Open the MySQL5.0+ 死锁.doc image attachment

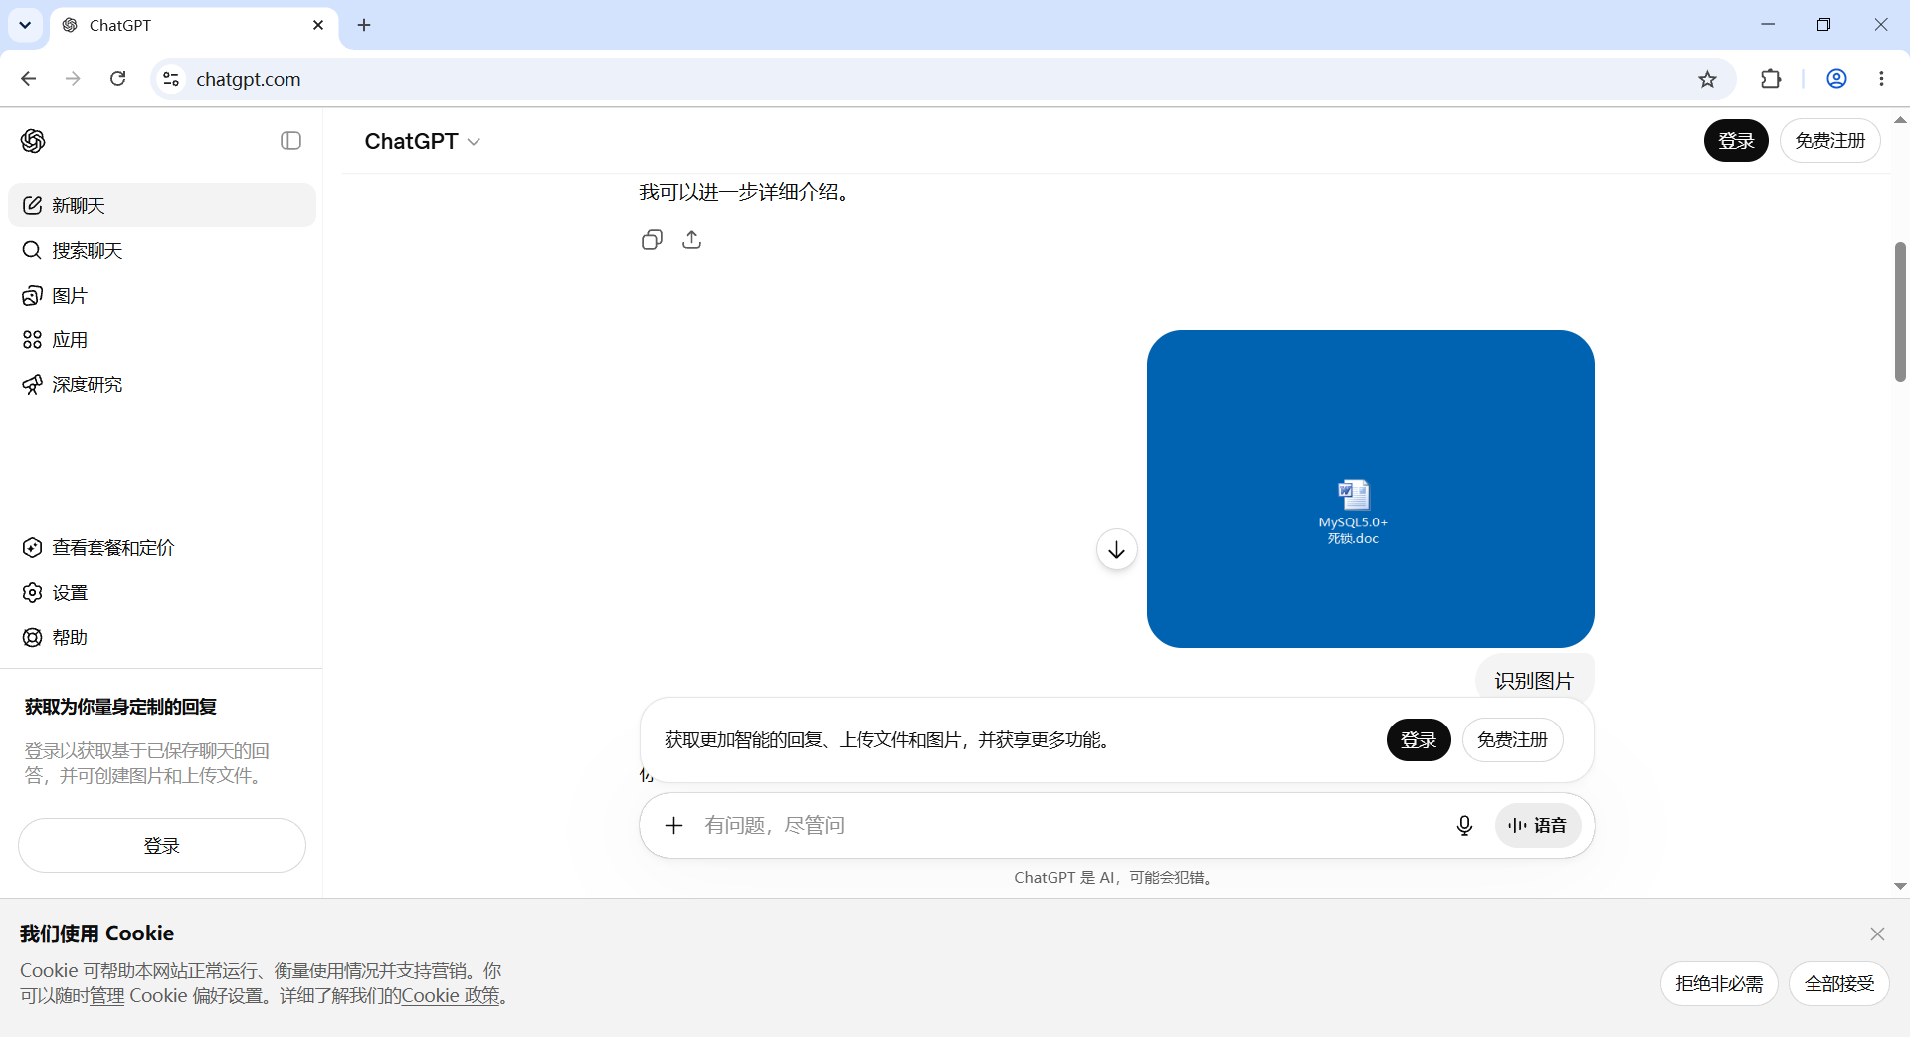coord(1371,489)
